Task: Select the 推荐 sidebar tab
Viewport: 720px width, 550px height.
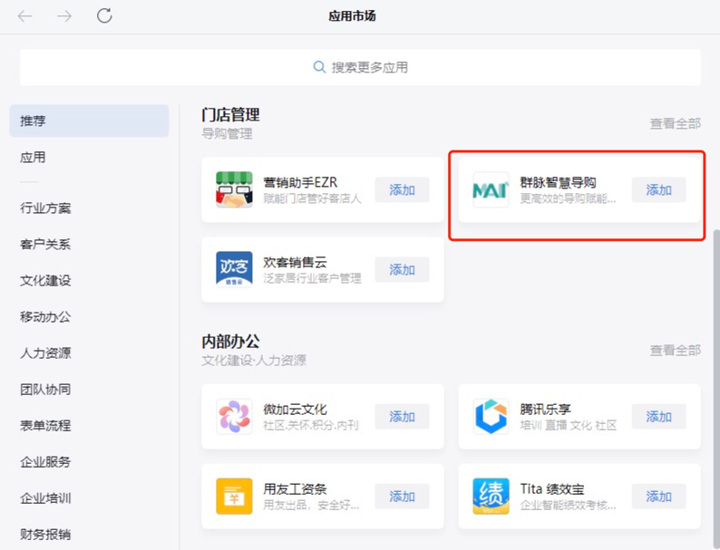Action: tap(89, 121)
